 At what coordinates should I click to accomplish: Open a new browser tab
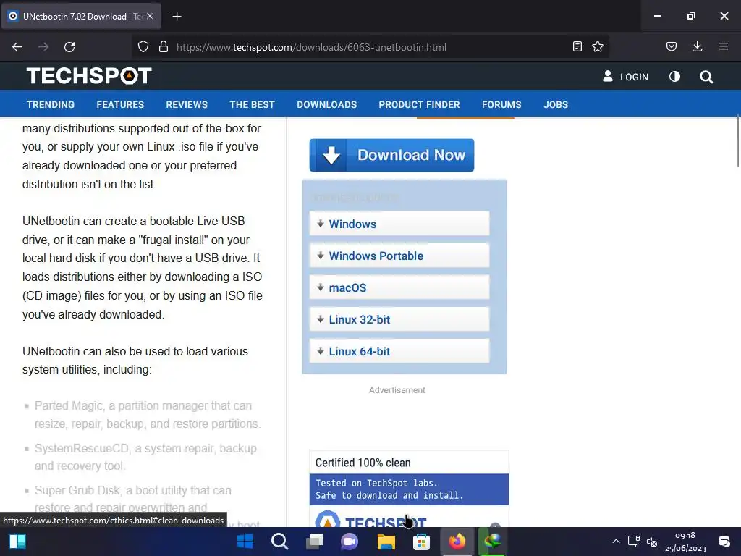tap(177, 17)
